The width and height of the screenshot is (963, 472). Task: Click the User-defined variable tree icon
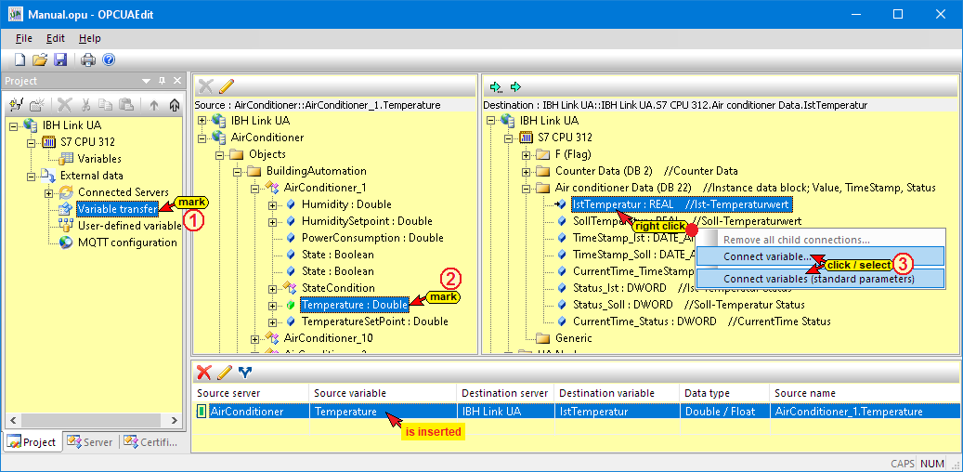click(66, 226)
